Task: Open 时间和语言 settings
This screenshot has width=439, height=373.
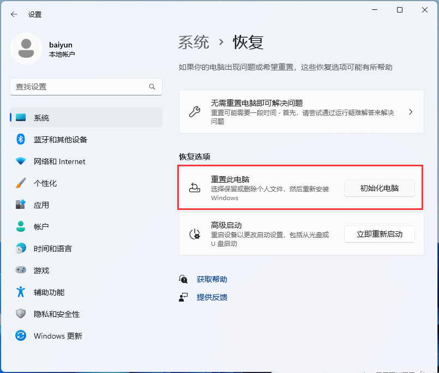Action: coord(86,248)
